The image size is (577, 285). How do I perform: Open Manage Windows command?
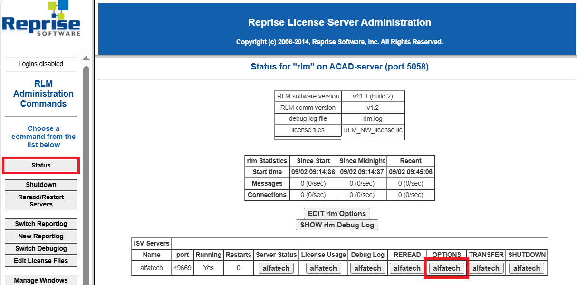[41, 280]
